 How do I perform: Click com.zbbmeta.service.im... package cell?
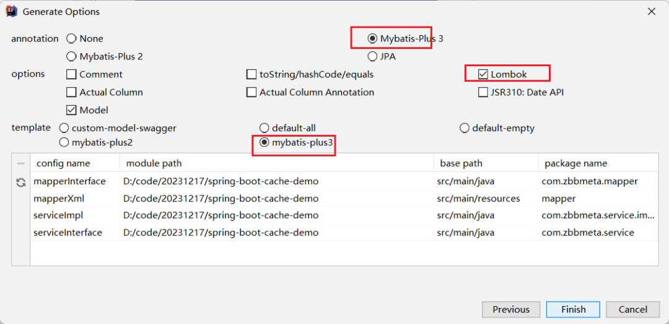coord(598,215)
